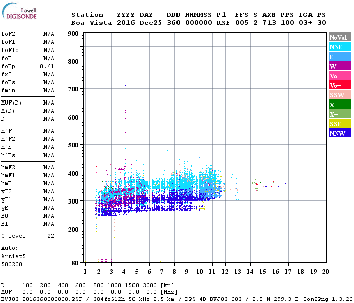Click the Boa Vista station name
This screenshot has width=354, height=303.
click(x=92, y=23)
